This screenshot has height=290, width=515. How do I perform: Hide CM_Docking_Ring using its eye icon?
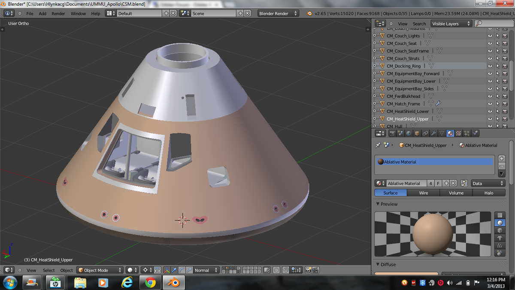(x=490, y=66)
